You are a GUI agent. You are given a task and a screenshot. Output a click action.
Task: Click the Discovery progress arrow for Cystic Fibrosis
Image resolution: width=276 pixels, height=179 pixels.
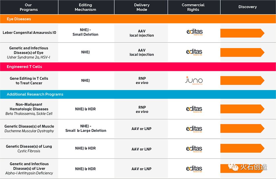click(x=242, y=148)
